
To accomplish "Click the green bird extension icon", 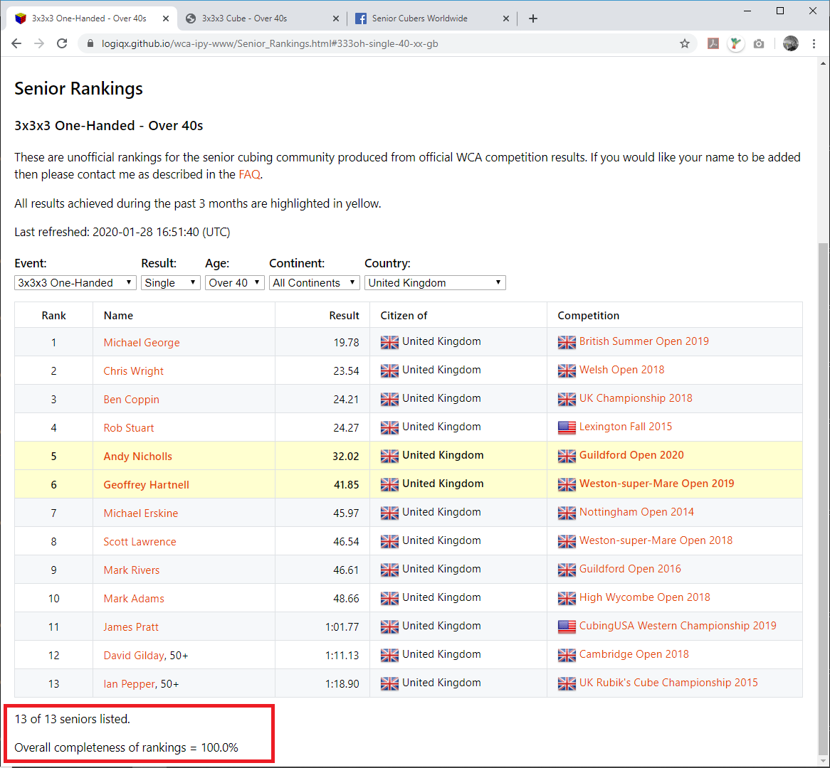I will point(735,43).
